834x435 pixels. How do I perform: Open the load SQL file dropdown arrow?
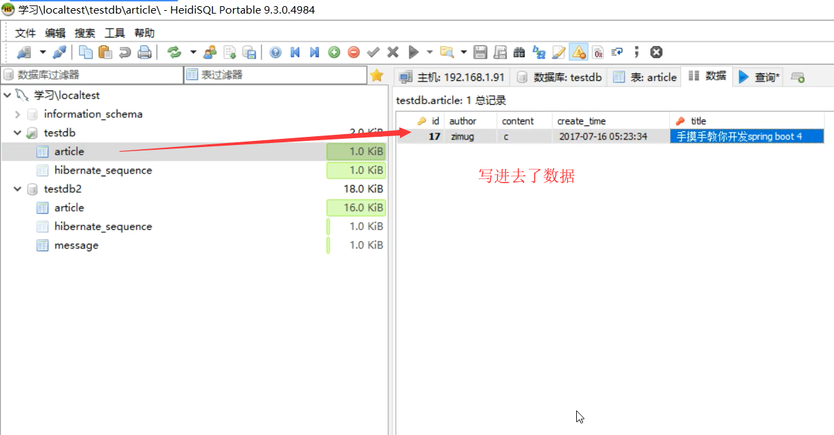(x=464, y=52)
